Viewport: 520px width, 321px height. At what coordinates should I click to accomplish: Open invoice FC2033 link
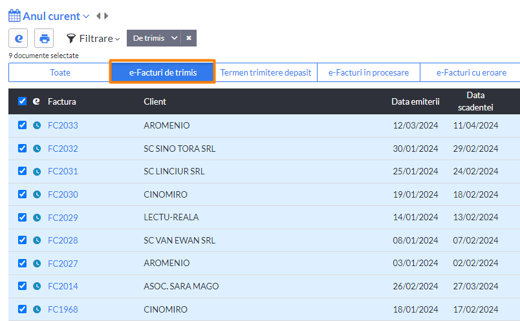click(x=63, y=125)
